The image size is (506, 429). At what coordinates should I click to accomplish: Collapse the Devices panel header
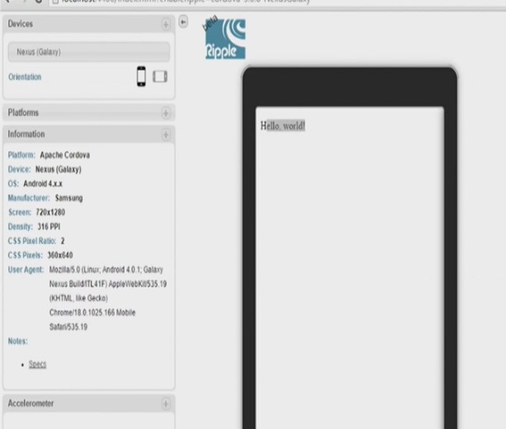click(x=89, y=24)
